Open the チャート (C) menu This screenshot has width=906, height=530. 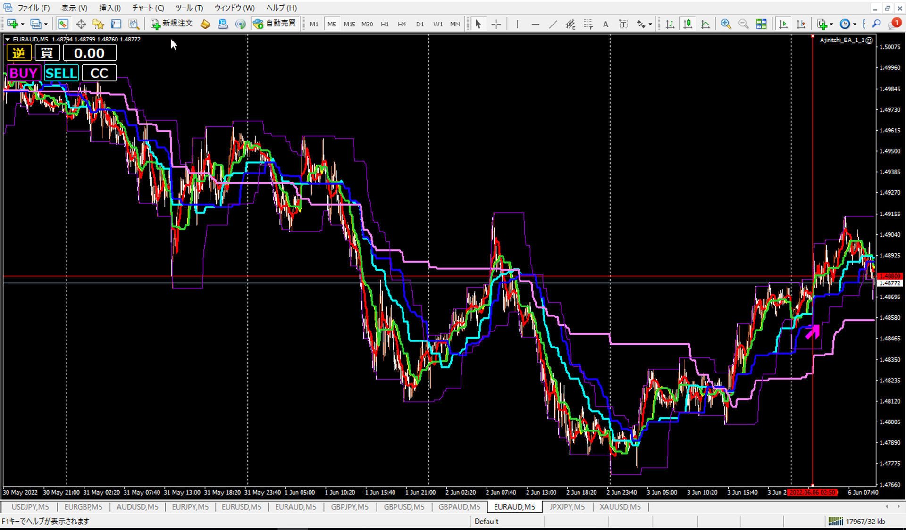pyautogui.click(x=148, y=8)
